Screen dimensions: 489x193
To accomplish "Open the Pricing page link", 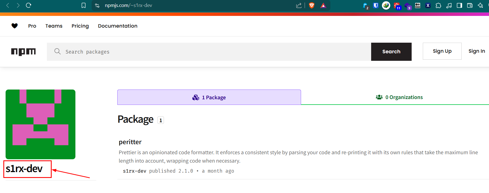I will [80, 26].
